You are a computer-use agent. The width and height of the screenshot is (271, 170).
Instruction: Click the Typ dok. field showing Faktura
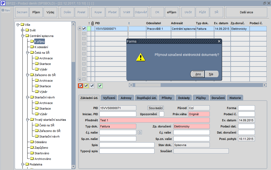(x=118, y=126)
